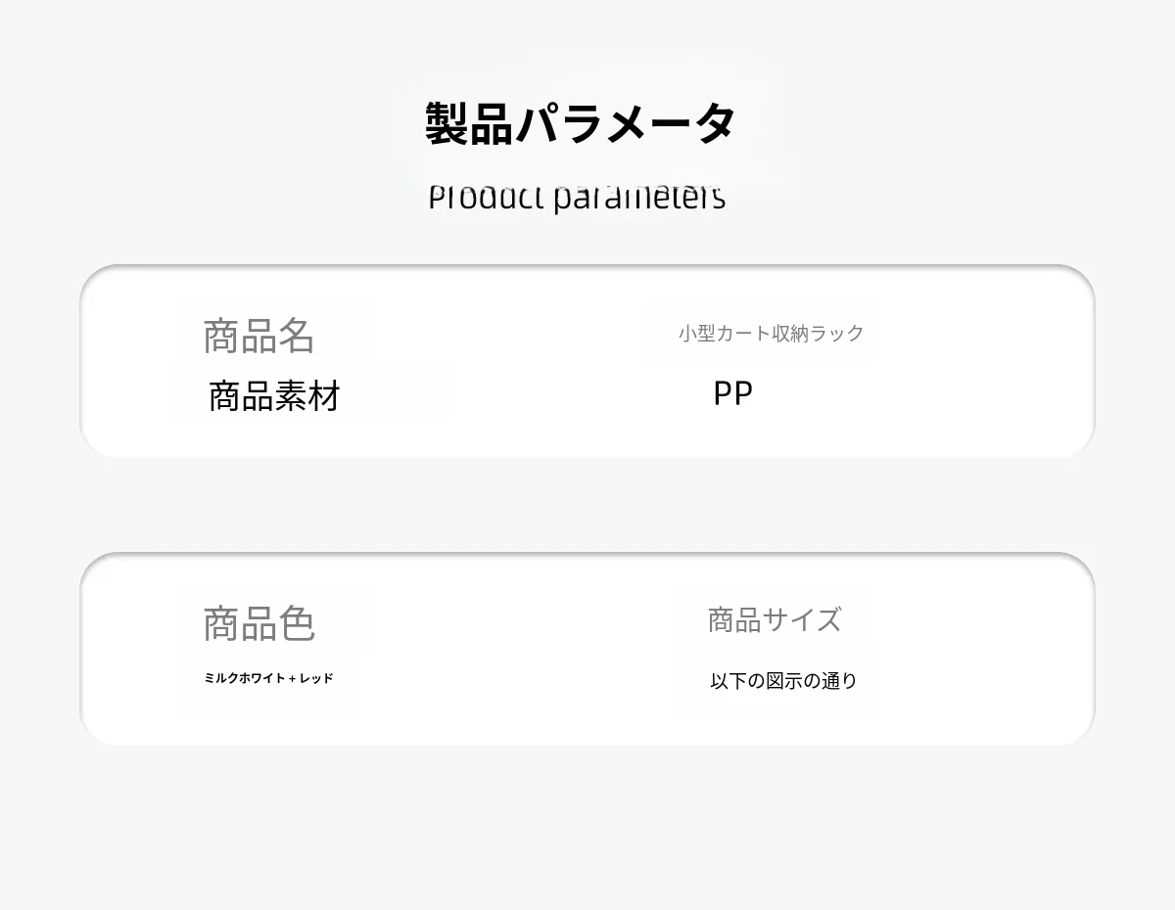
Task: Select the Product parameters subtitle
Action: coord(577,198)
